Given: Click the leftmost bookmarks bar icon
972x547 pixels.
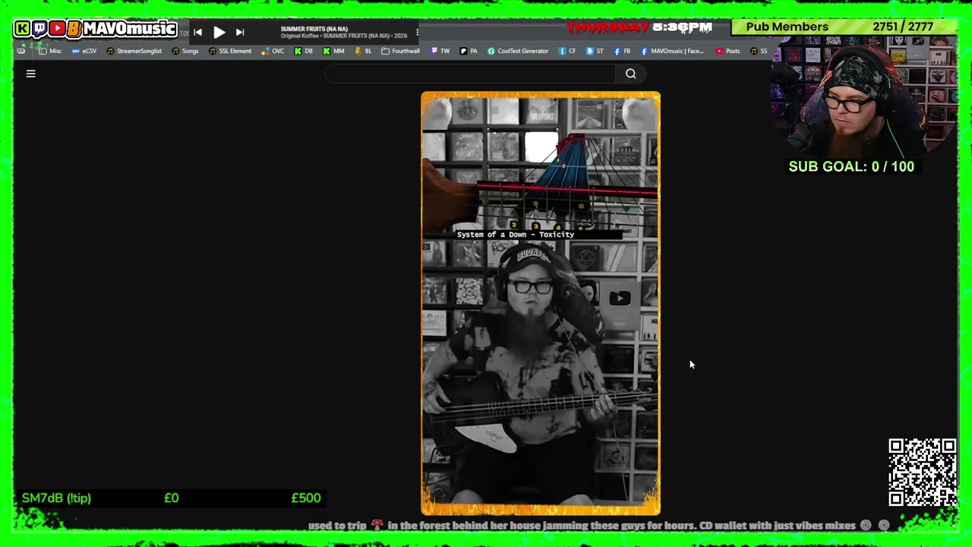Looking at the screenshot, I should coord(21,51).
